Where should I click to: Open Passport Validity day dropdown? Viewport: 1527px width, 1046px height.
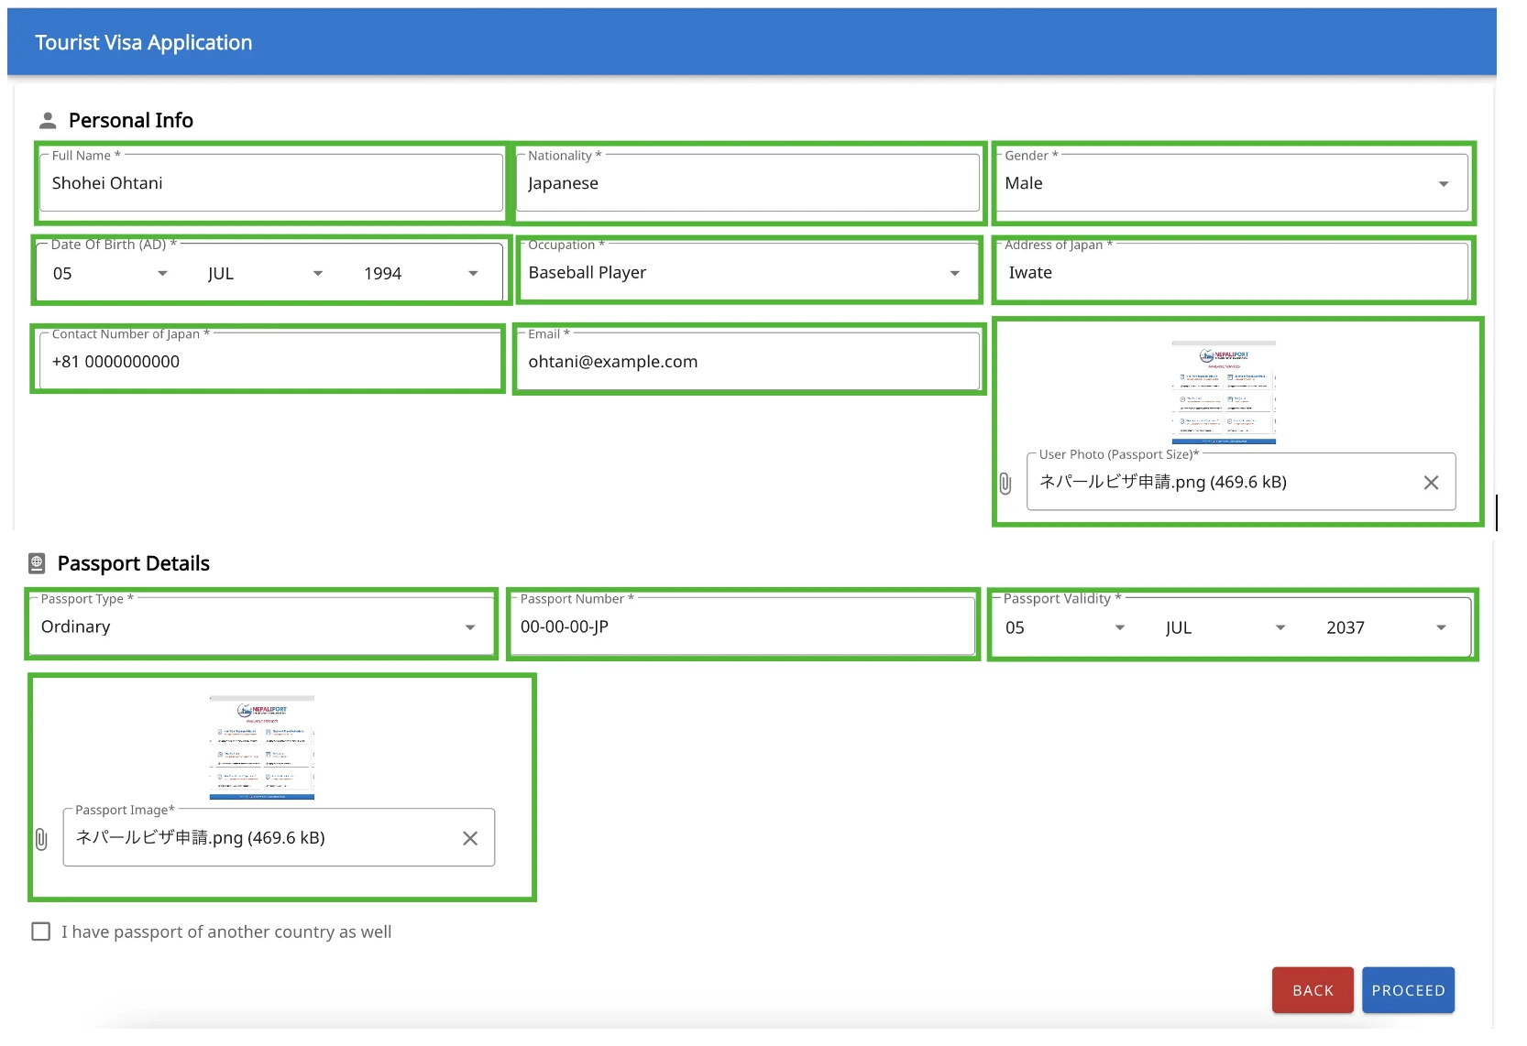pos(1065,628)
